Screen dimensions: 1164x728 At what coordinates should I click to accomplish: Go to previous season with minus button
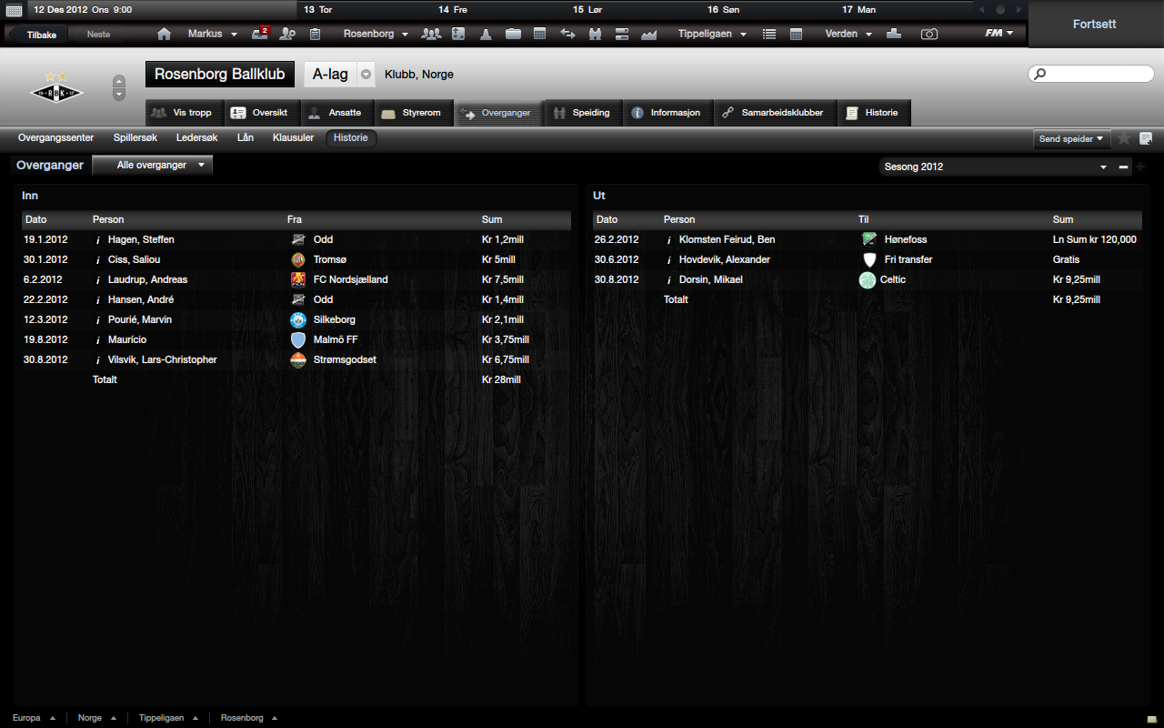(x=1124, y=167)
